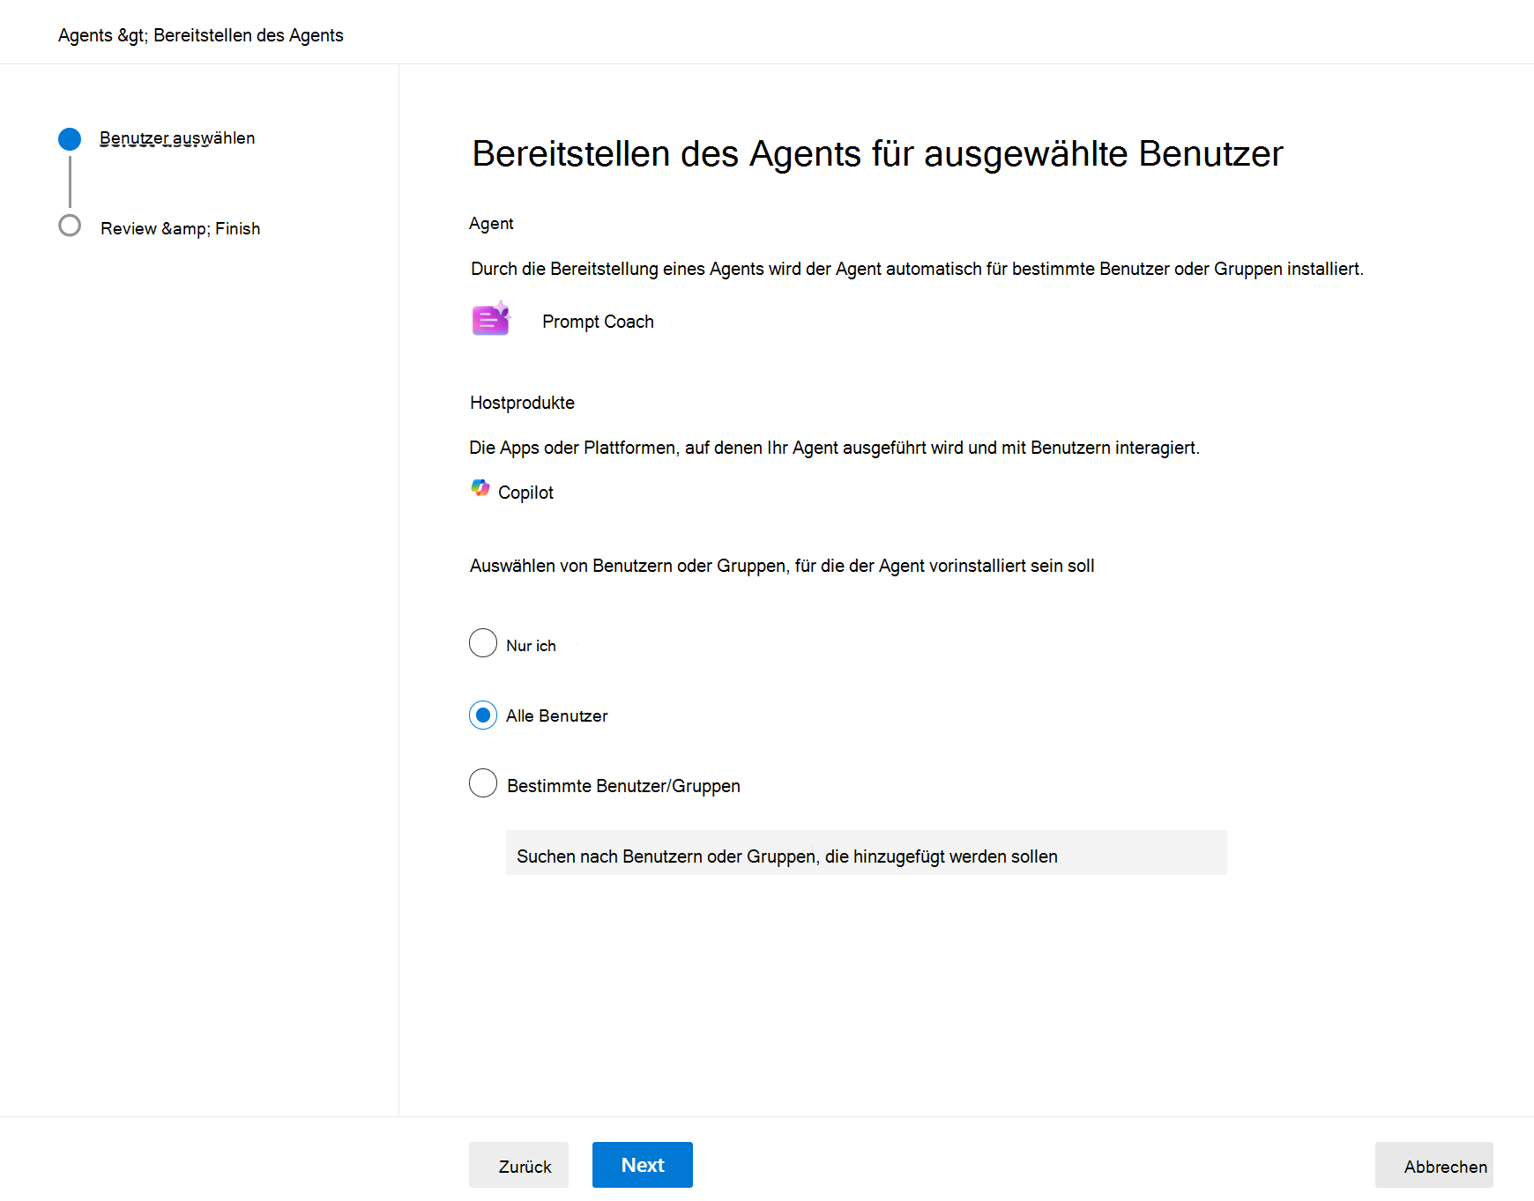Viewport: 1534px width, 1201px height.
Task: Click the Agents breadcrumb link
Action: click(86, 35)
